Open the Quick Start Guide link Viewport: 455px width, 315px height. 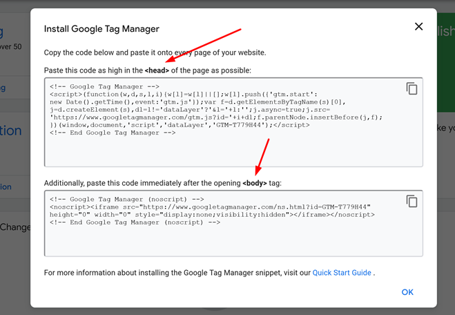(342, 273)
